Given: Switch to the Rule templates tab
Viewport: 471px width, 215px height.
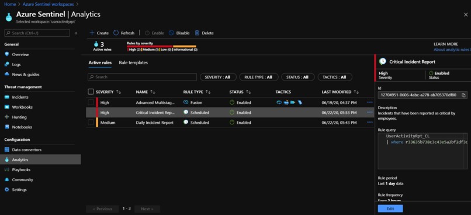Looking at the screenshot, I should pyautogui.click(x=133, y=63).
